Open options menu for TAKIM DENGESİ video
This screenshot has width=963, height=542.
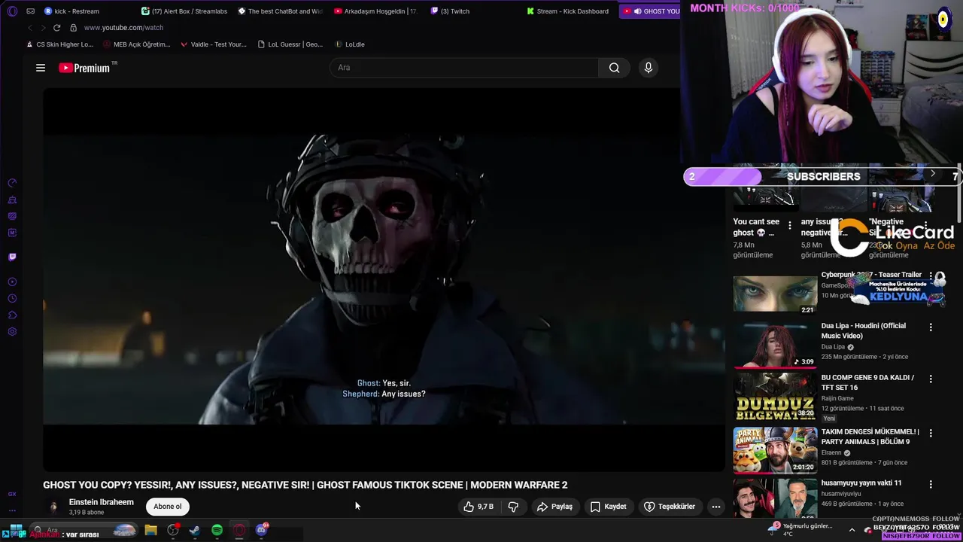tap(931, 434)
